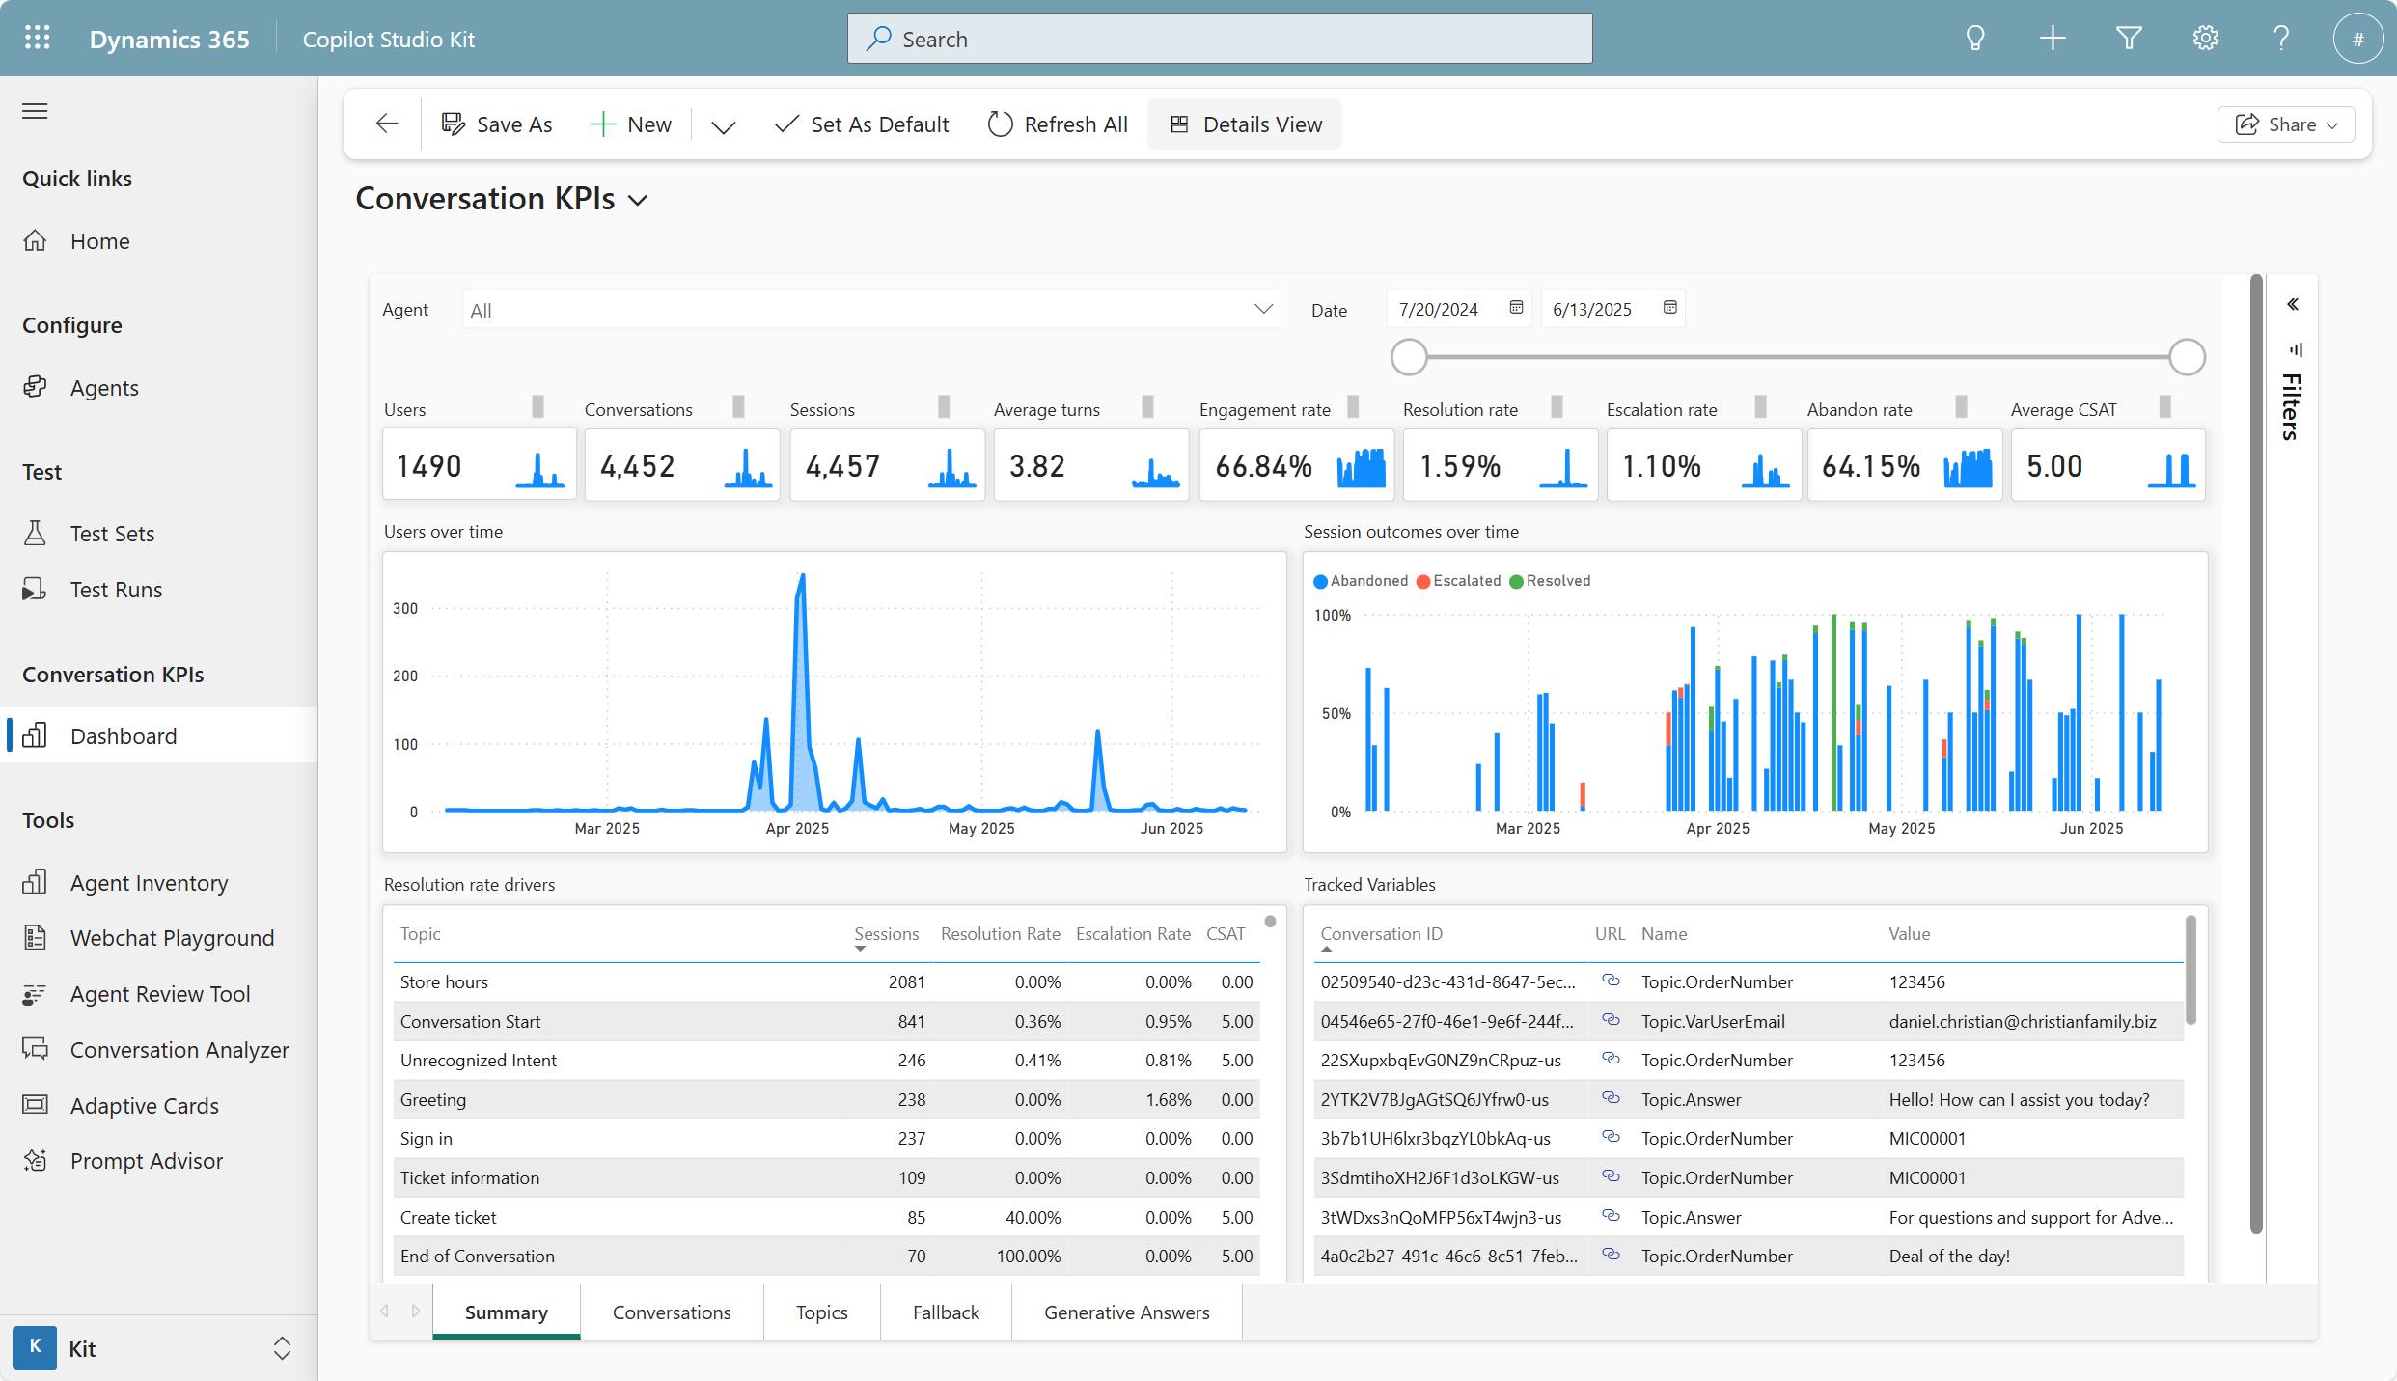
Task: Click the lightbulb ideas icon
Action: (x=1975, y=39)
